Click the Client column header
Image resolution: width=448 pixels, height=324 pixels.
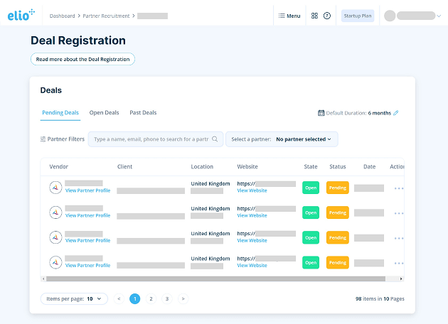click(125, 167)
